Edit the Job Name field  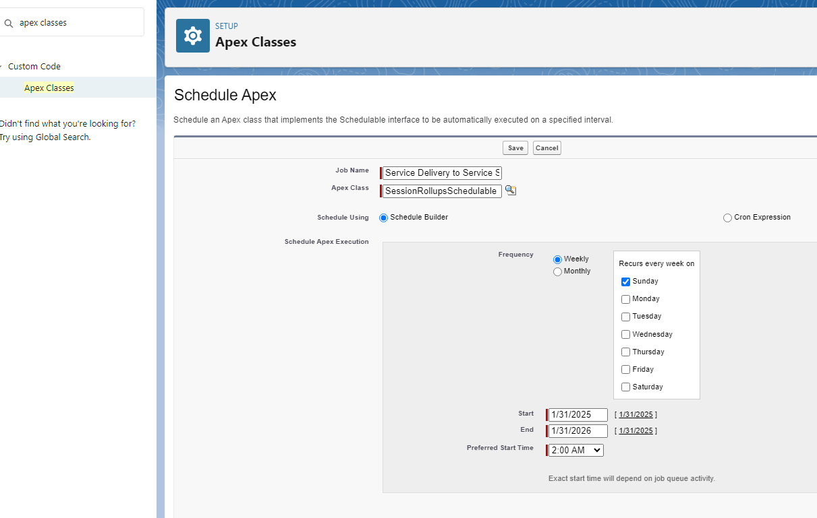tap(442, 173)
